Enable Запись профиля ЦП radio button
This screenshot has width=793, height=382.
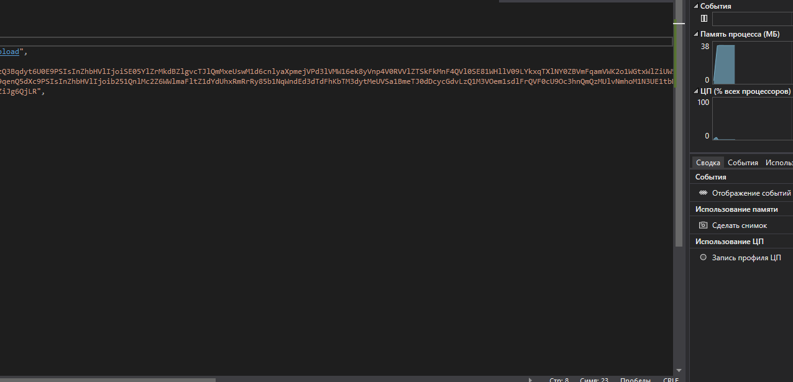(x=703, y=257)
